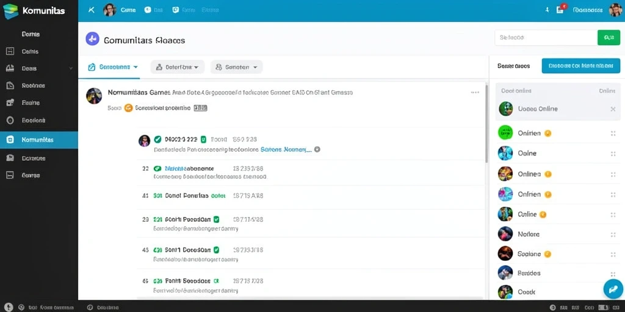Click the floating blue compose button

click(x=613, y=289)
